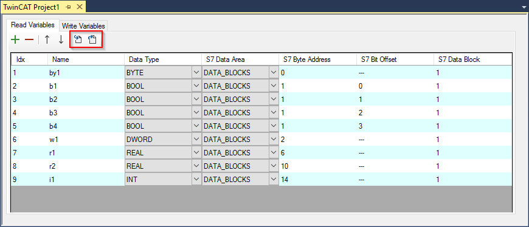Click the S7 Data Block column header
Viewport: 529px width, 227px height.
pos(472,59)
